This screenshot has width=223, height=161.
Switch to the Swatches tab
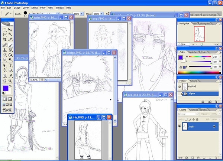click(193, 52)
